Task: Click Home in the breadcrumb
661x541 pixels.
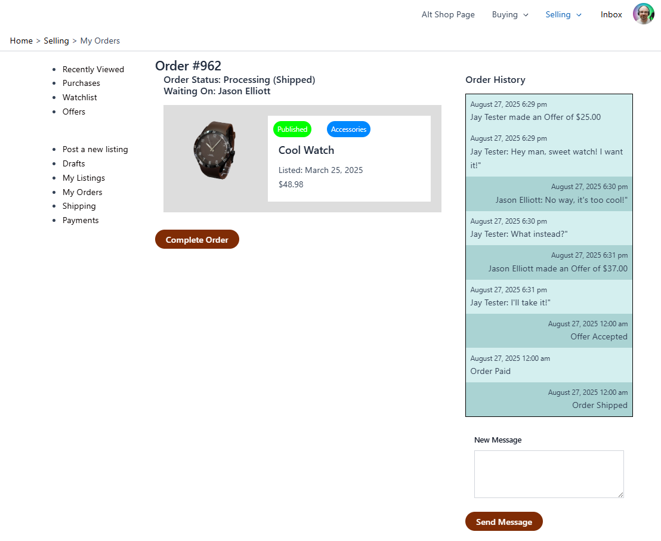Action: pos(21,41)
